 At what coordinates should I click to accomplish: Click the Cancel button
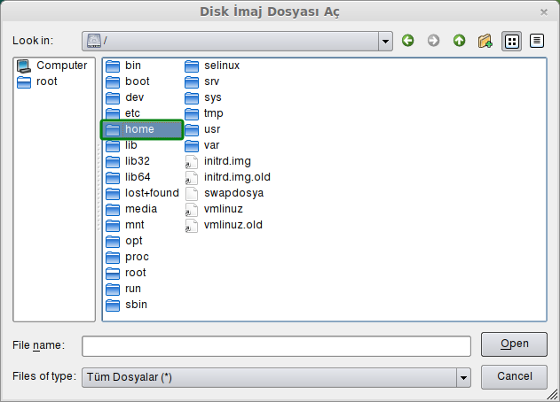[x=514, y=376]
